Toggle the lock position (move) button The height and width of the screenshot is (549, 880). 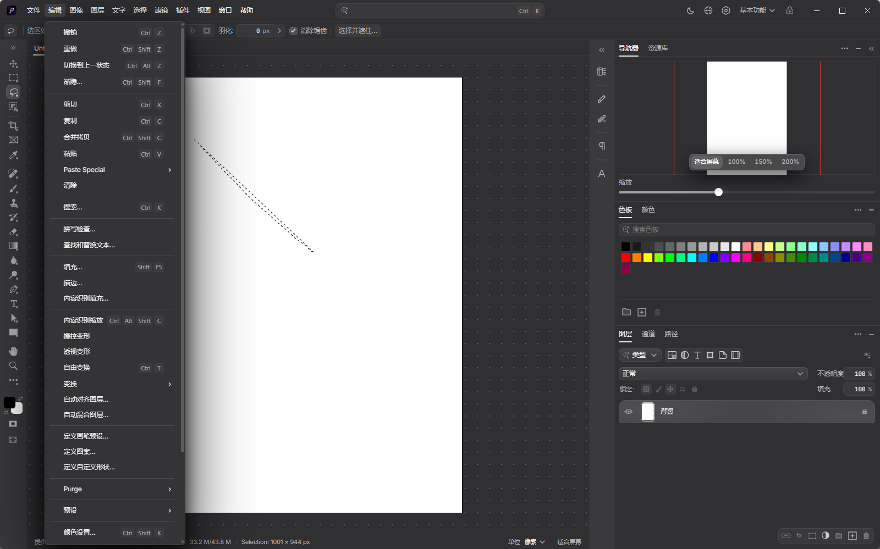[x=670, y=389]
